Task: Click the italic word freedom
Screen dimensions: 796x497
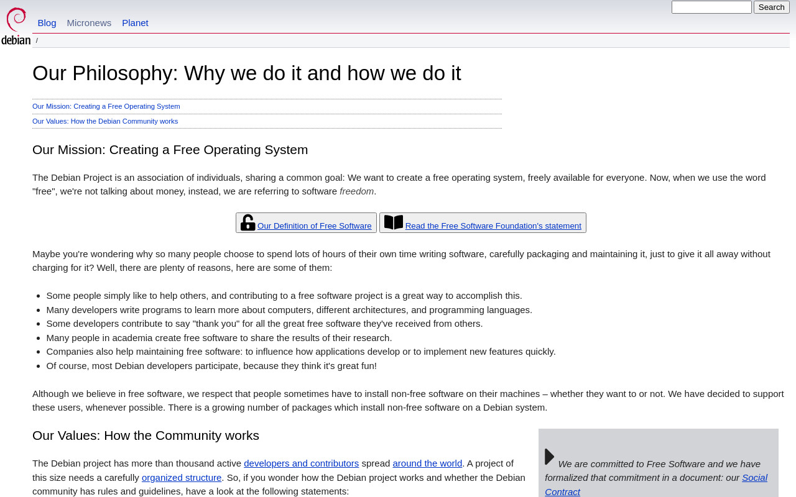Action: pyautogui.click(x=357, y=191)
